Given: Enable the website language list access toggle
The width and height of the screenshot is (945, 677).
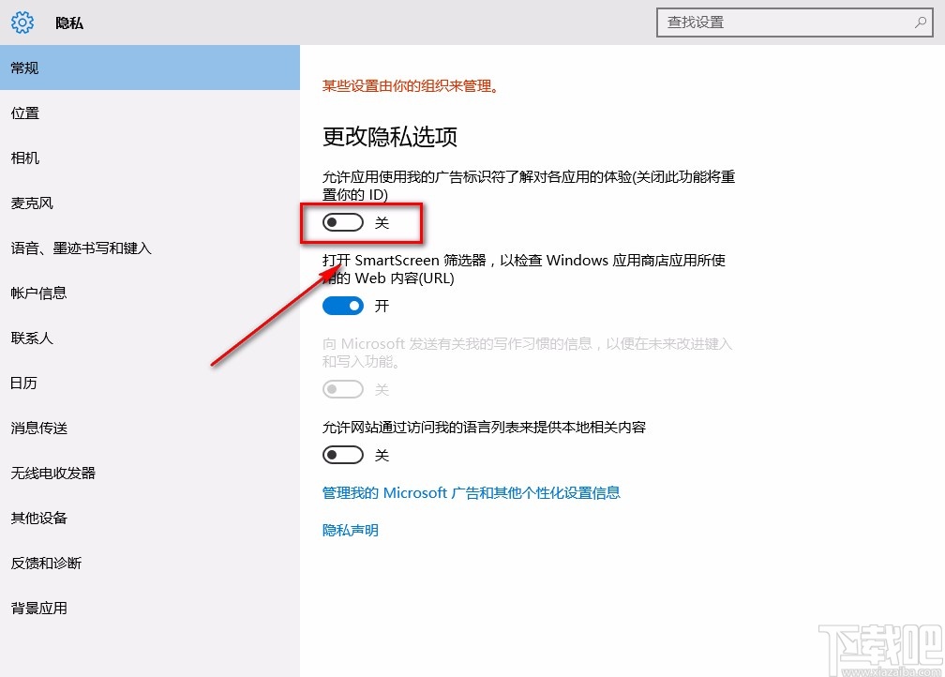Looking at the screenshot, I should (342, 454).
